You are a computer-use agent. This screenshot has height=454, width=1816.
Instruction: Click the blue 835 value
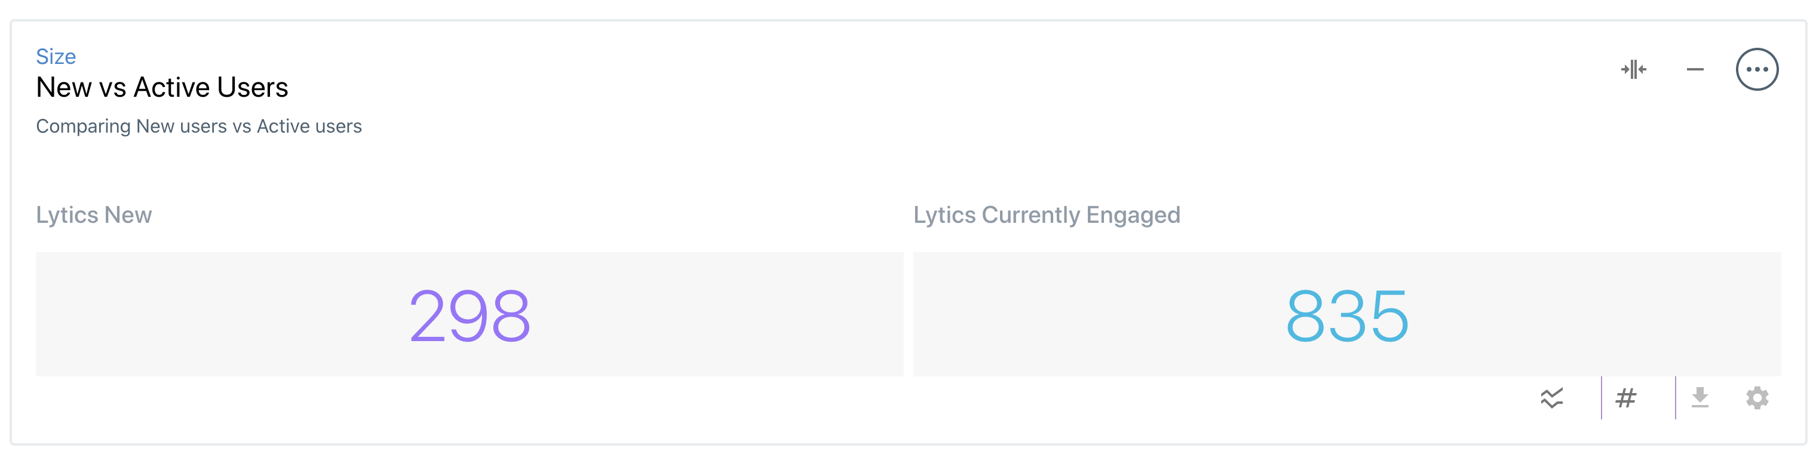click(1347, 316)
